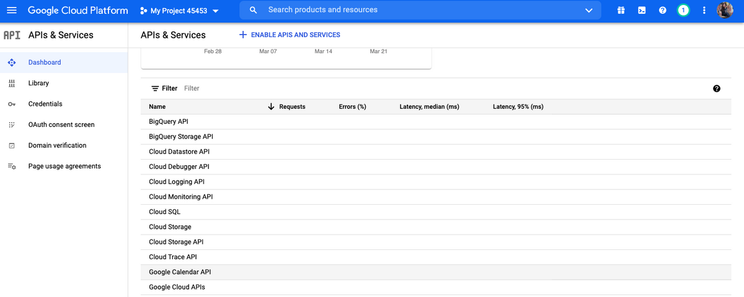Screen dimensions: 744x297
Task: Click the plus icon for enabling APIs
Action: [x=243, y=35]
